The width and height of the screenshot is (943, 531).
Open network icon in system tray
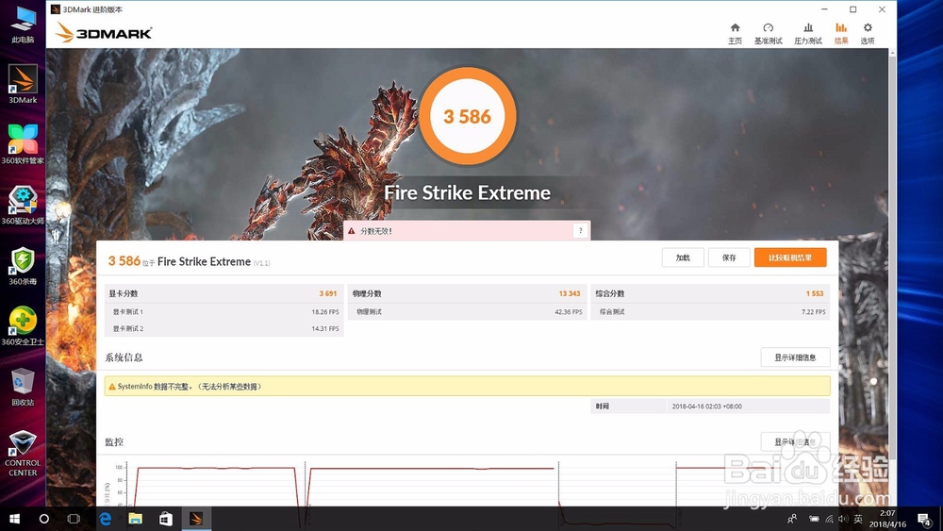(x=829, y=519)
